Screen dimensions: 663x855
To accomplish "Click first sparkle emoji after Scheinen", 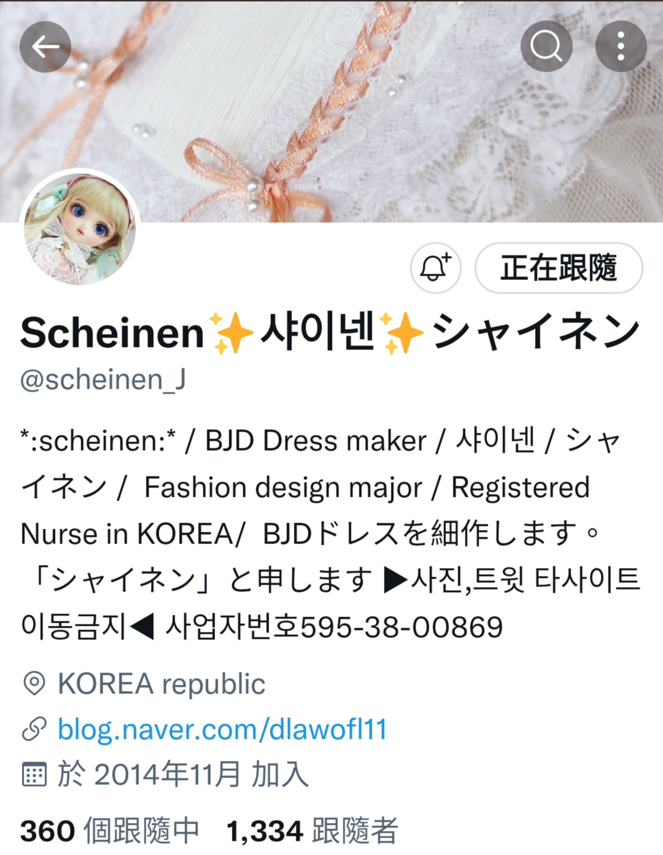I will click(231, 333).
